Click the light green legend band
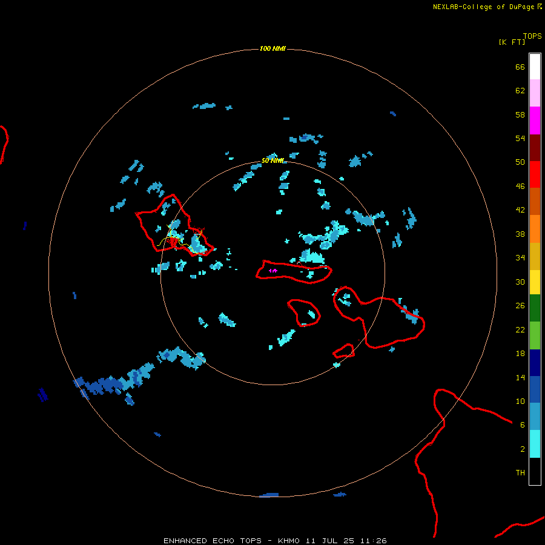Viewport: 545px width, 545px height. [535, 335]
